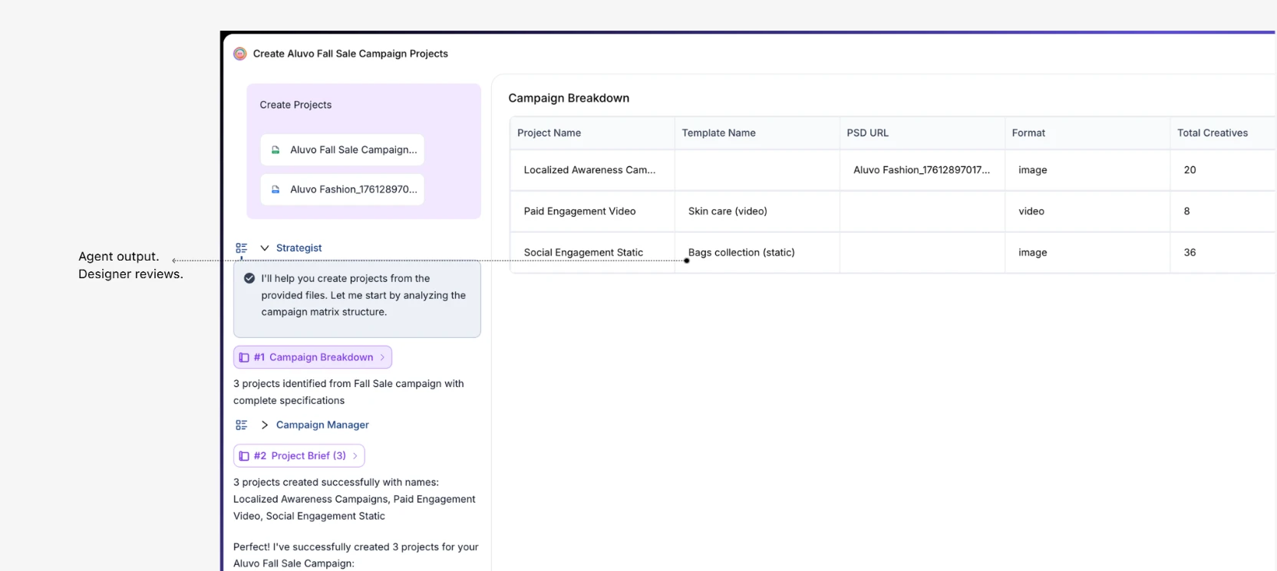Click the task list icon beside Campaign Manager
Viewport: 1277px width, 571px height.
tap(242, 425)
